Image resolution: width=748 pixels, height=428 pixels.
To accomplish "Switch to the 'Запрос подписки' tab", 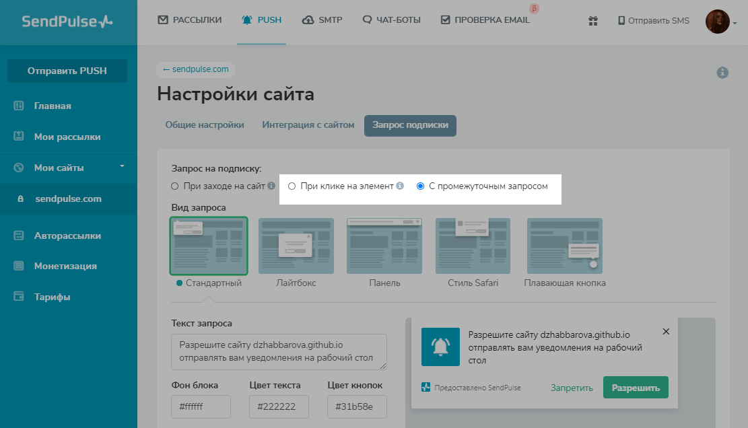I will [x=410, y=125].
